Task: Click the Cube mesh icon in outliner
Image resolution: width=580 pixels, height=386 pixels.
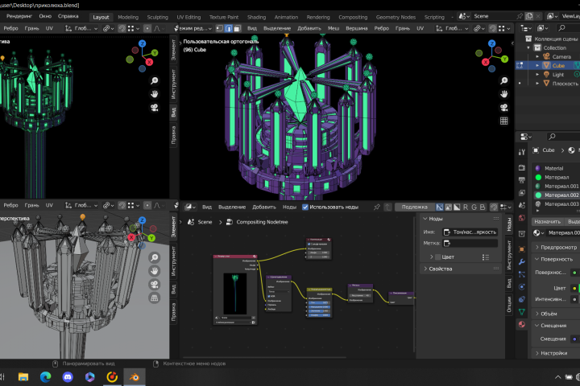Action: coord(546,65)
